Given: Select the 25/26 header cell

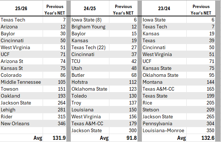Looking at the screenshot, I should click(21, 8).
